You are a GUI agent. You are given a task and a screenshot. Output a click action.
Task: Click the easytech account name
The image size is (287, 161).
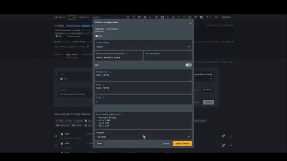226,17
